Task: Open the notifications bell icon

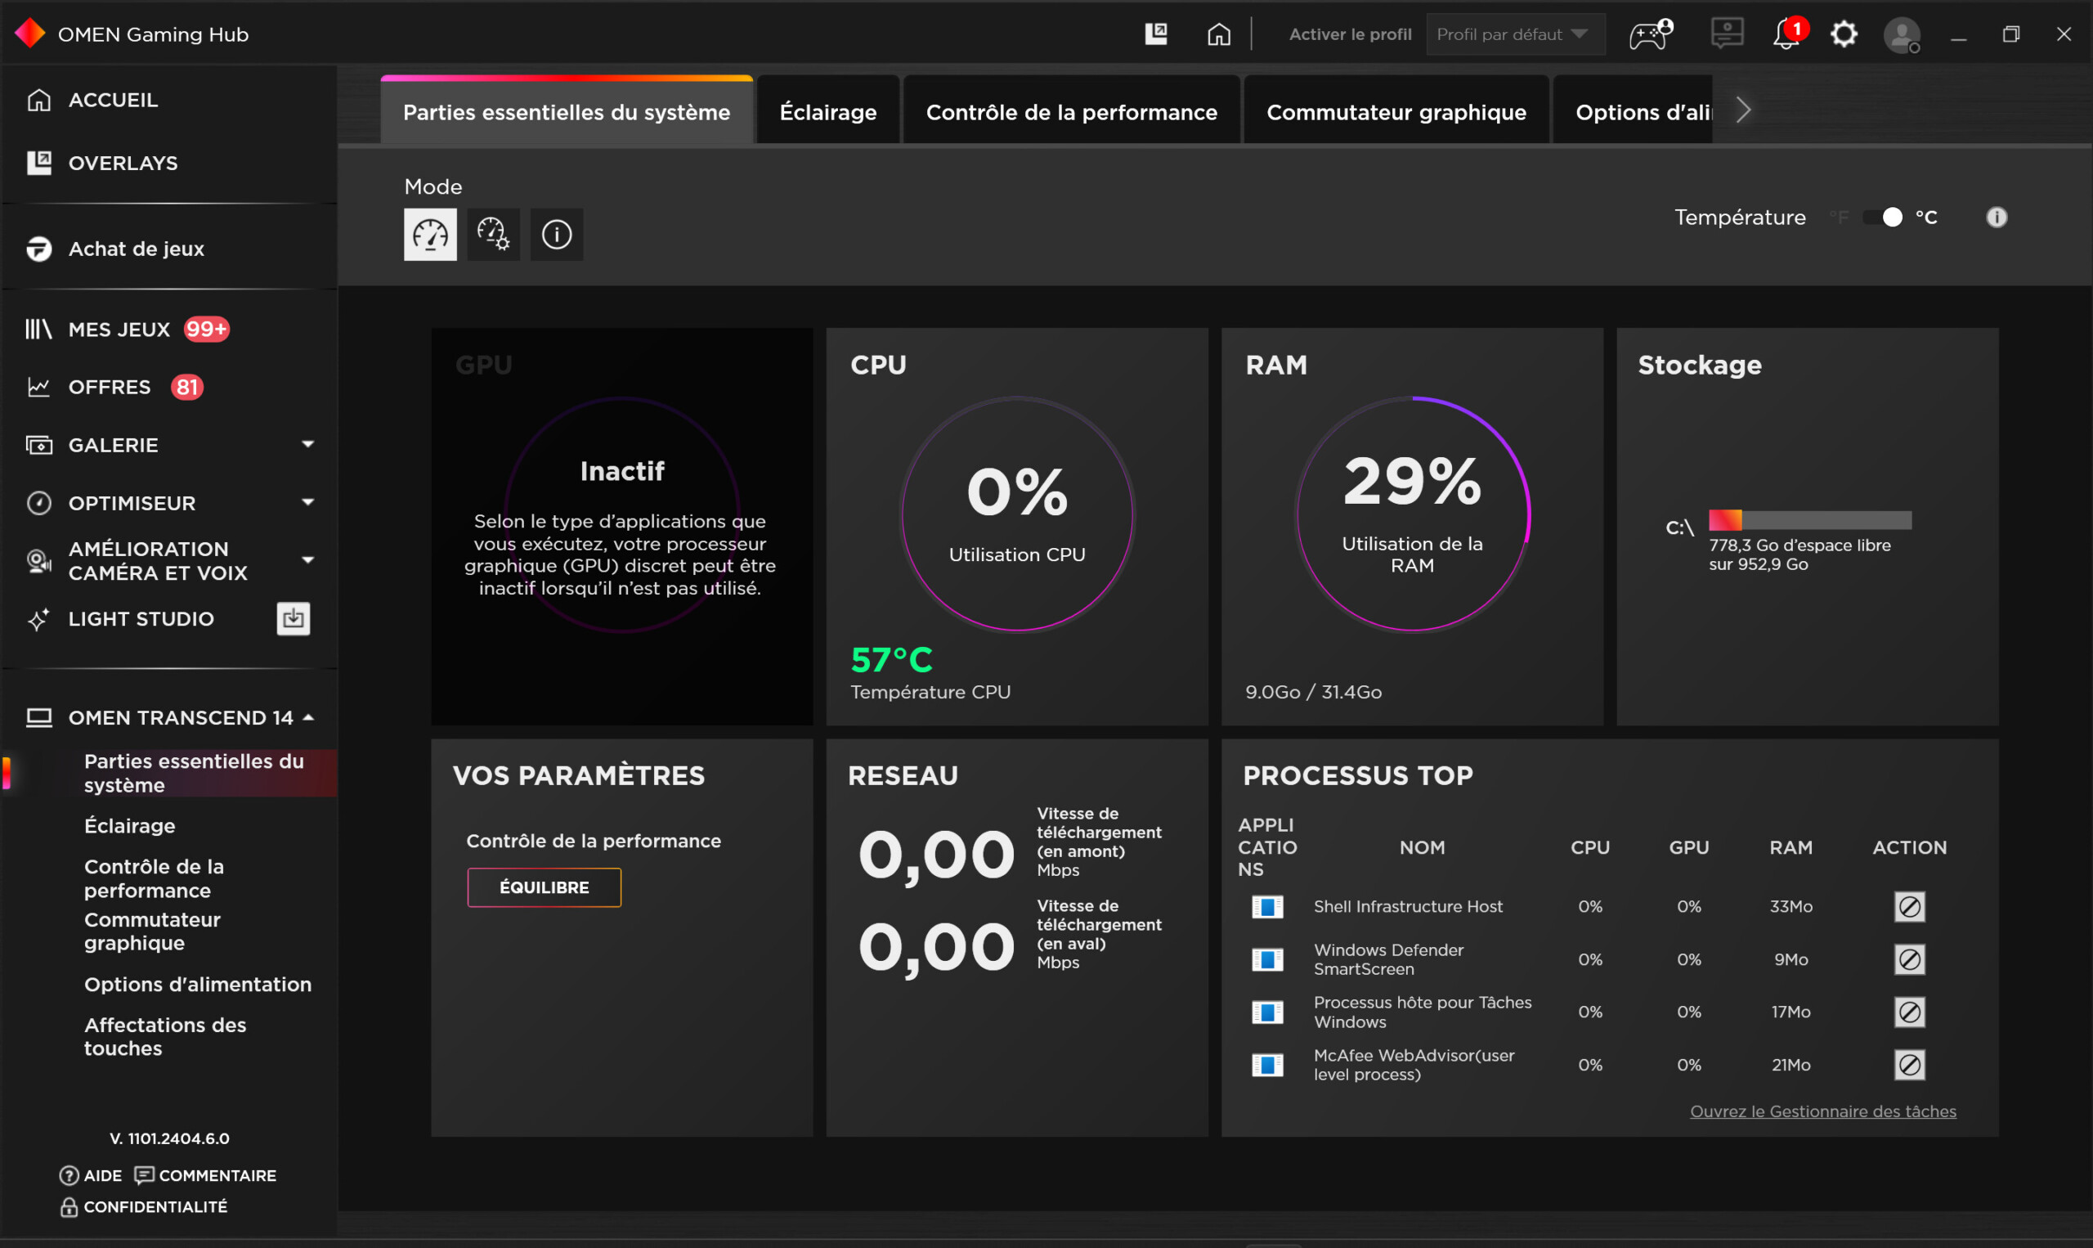Action: click(x=1785, y=35)
